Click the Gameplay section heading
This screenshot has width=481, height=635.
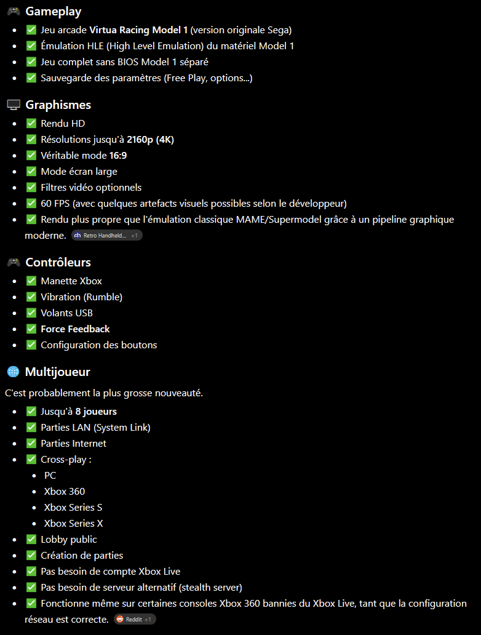54,11
